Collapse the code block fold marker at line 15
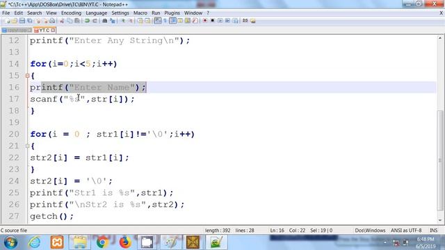 27,76
